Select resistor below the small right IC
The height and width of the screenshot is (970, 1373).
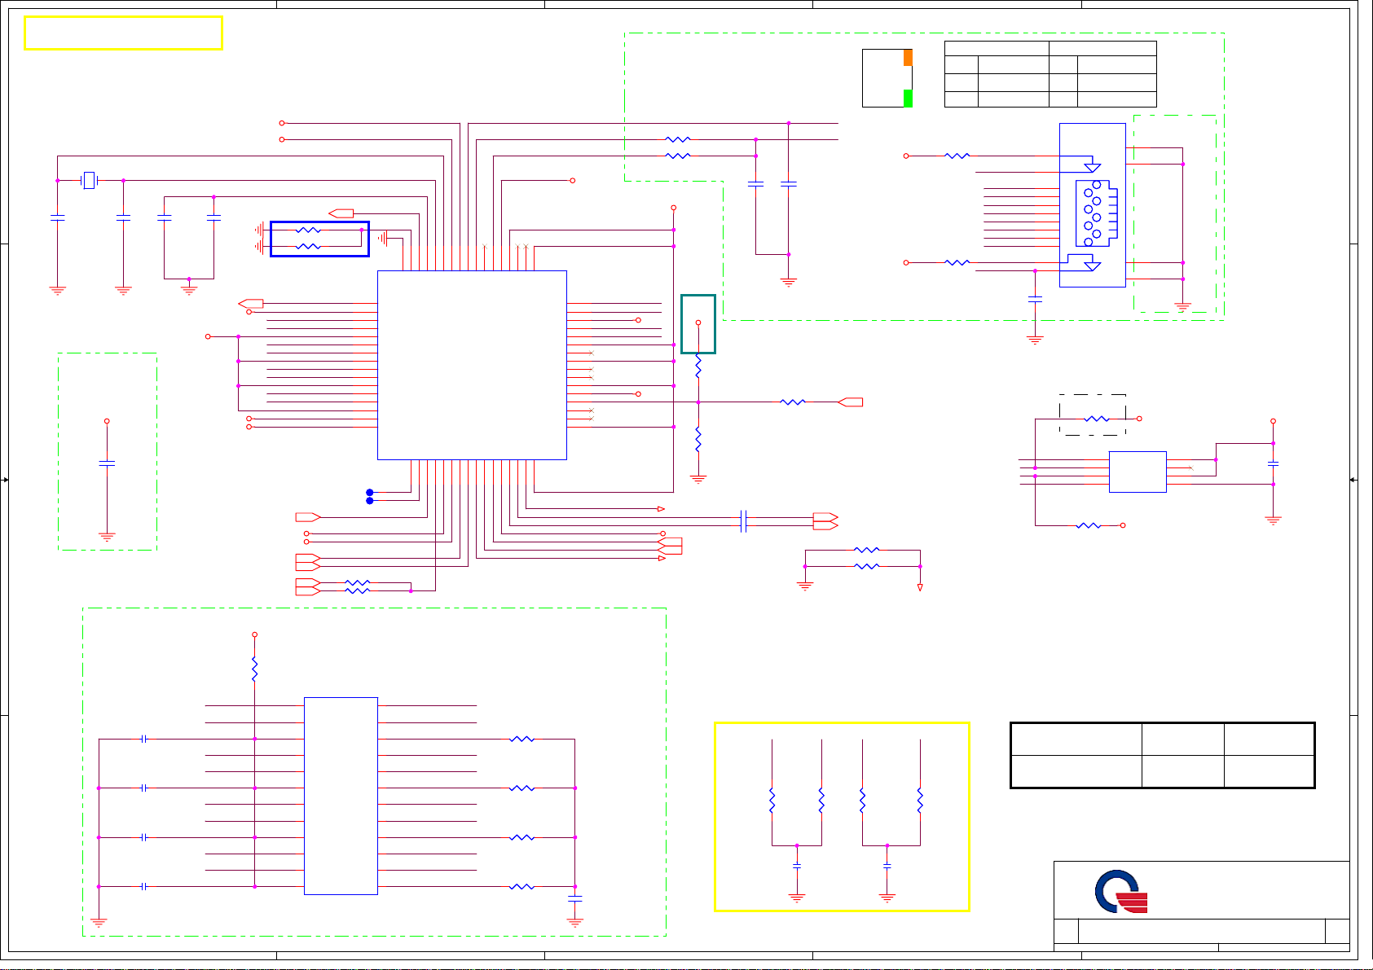(1089, 525)
